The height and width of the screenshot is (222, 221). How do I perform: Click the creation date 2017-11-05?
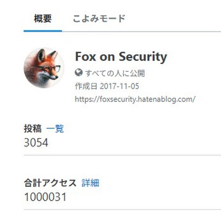pos(119,86)
